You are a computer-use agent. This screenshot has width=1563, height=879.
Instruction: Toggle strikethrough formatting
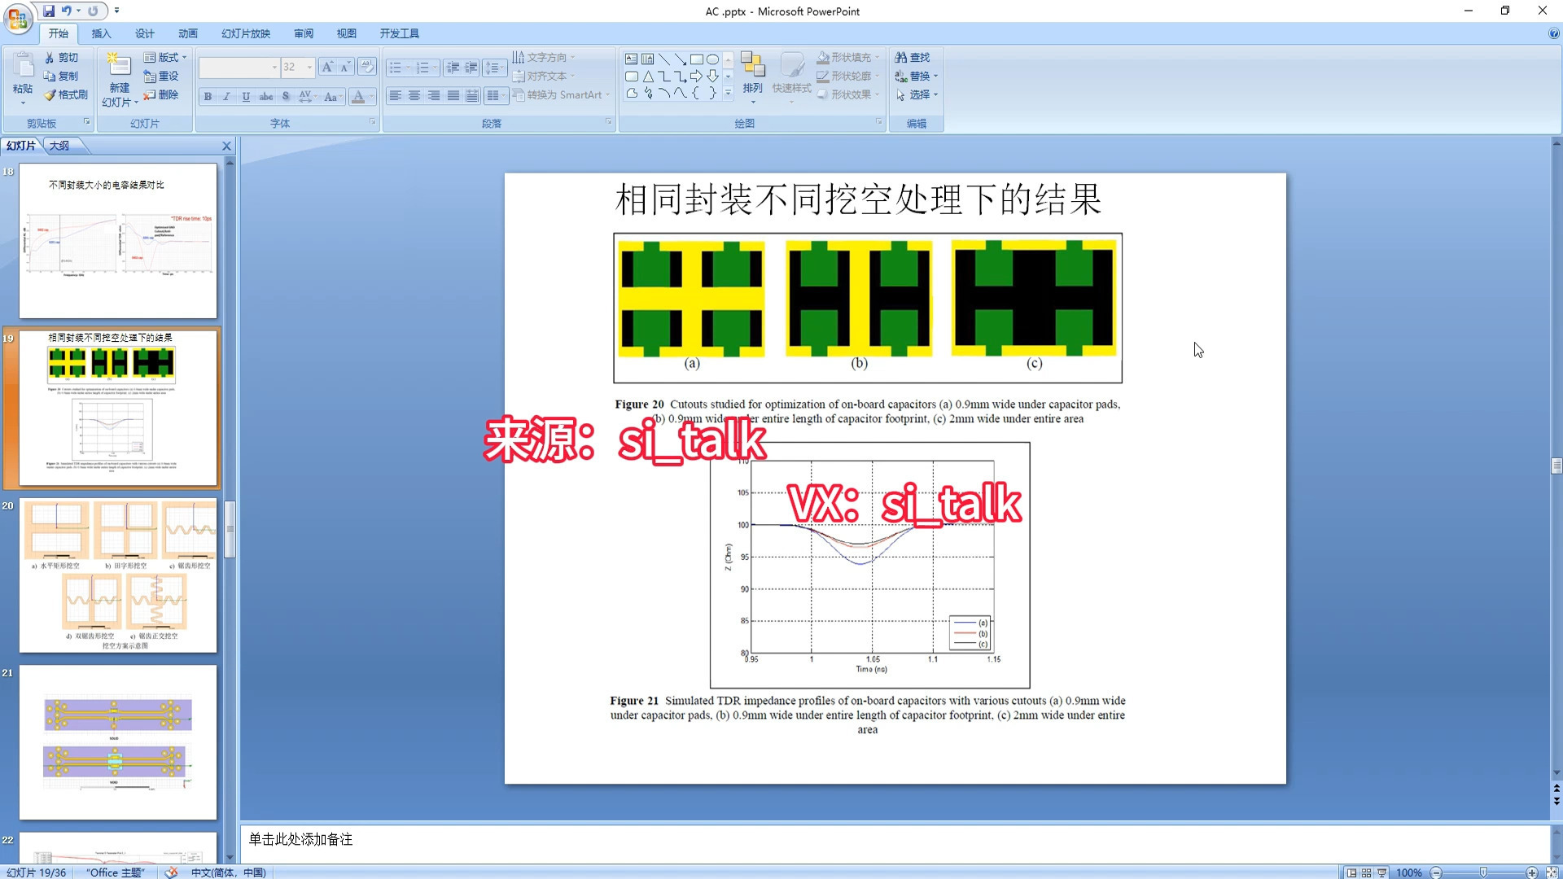pos(266,97)
